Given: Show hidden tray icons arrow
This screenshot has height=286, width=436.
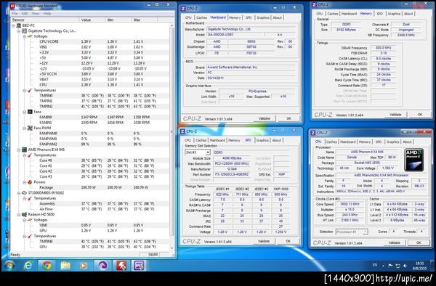Looking at the screenshot, I should (384, 266).
